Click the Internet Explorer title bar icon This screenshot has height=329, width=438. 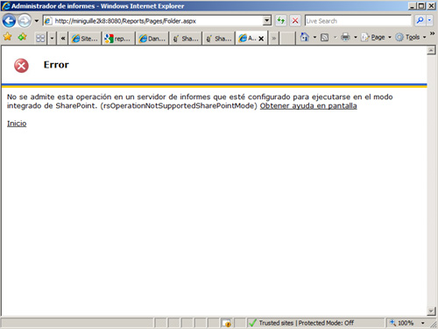(x=5, y=6)
